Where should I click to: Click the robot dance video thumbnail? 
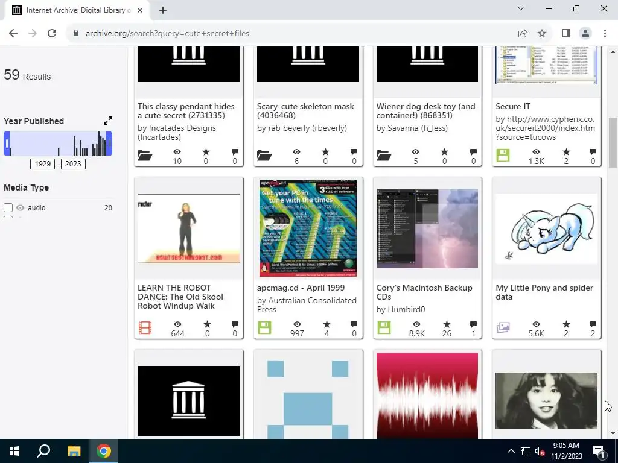click(188, 228)
